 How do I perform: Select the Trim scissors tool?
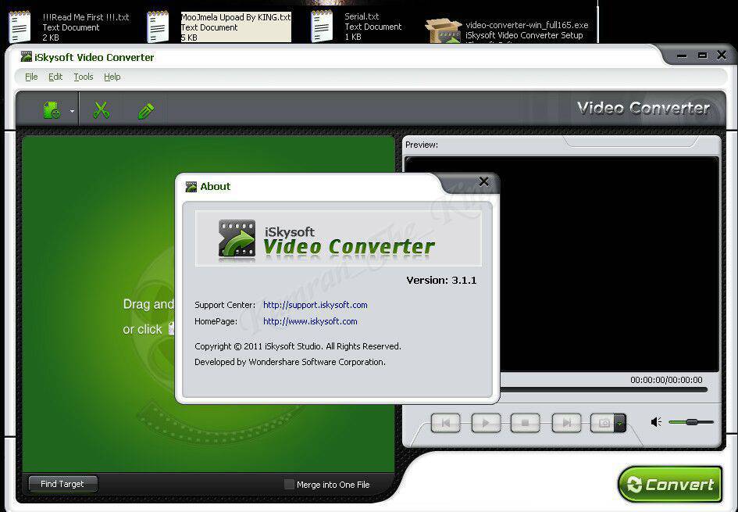click(102, 111)
